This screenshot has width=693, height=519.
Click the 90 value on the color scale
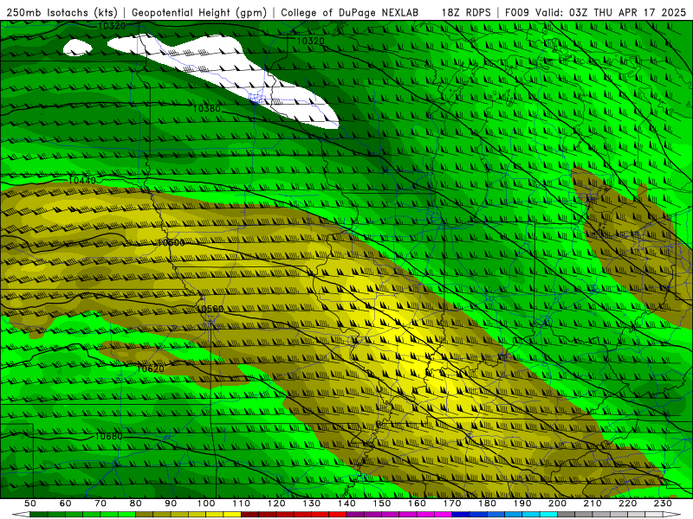coord(171,503)
